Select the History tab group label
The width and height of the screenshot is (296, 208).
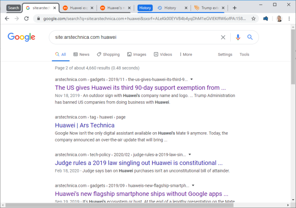145,8
